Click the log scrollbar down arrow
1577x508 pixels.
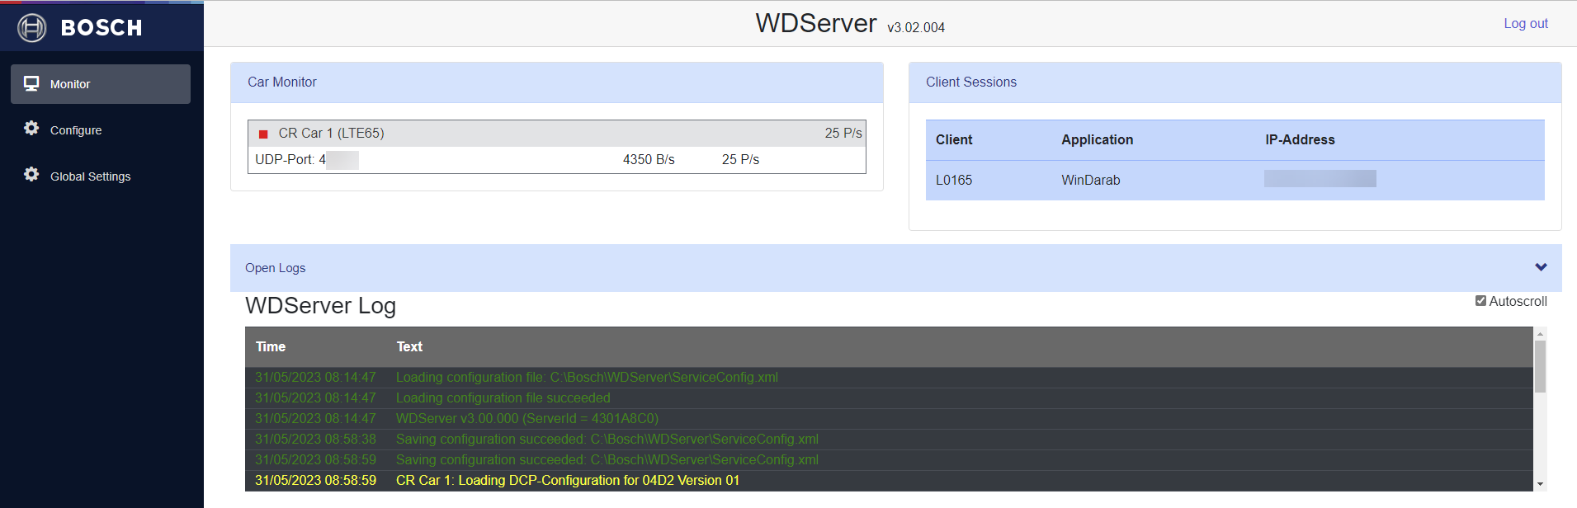point(1540,485)
